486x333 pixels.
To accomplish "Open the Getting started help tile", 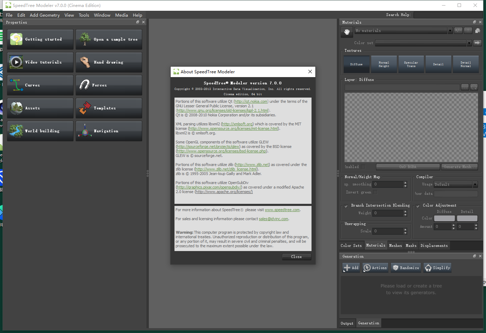I will [40, 39].
